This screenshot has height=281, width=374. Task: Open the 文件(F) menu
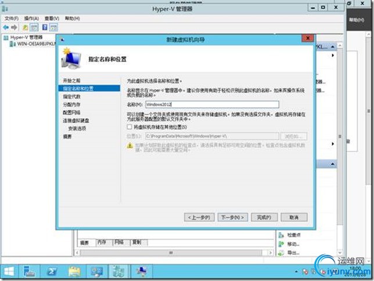[x=12, y=19]
